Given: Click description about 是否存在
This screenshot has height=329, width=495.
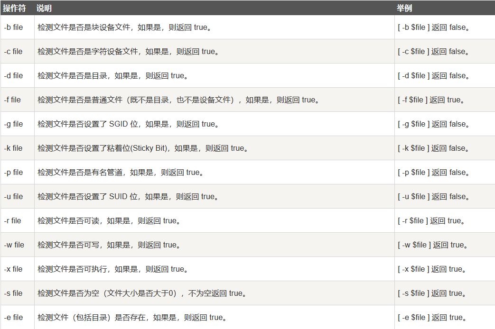Looking at the screenshot, I should [132, 317].
